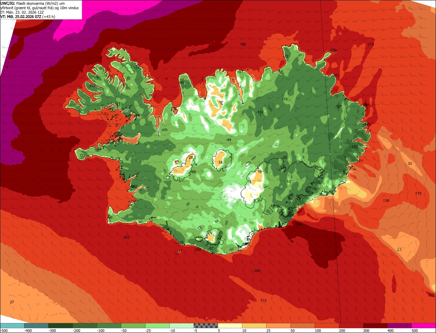Image resolution: width=436 pixels, height=333 pixels.
Task: Click the '-200' legend tick label
Action: 77,330
